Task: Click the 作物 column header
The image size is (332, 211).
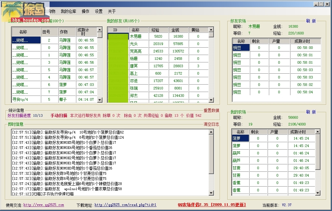Action: click(x=67, y=32)
